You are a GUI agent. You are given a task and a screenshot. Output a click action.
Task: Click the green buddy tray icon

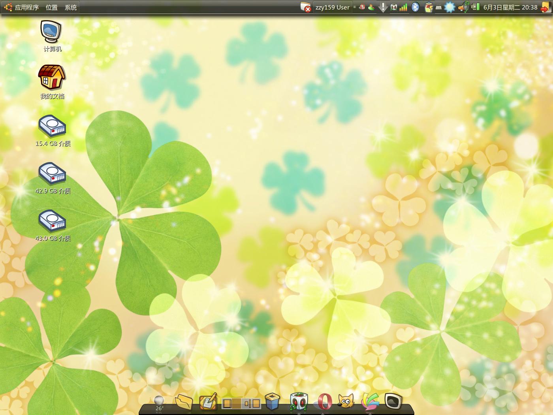(371, 7)
